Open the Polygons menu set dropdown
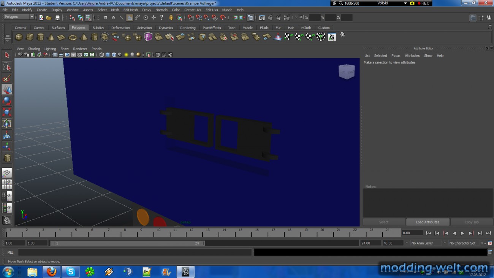The width and height of the screenshot is (494, 278). [x=19, y=17]
